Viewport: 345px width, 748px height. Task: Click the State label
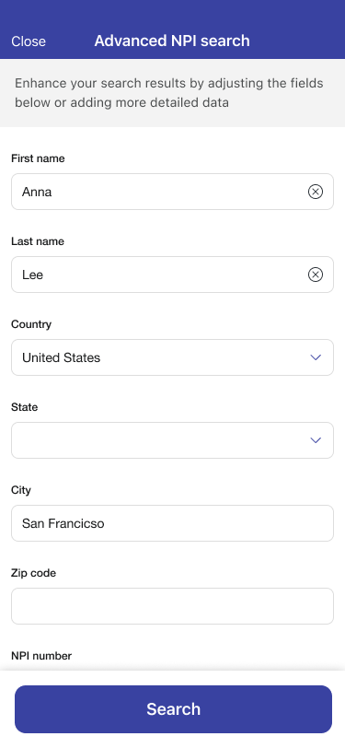pos(24,407)
